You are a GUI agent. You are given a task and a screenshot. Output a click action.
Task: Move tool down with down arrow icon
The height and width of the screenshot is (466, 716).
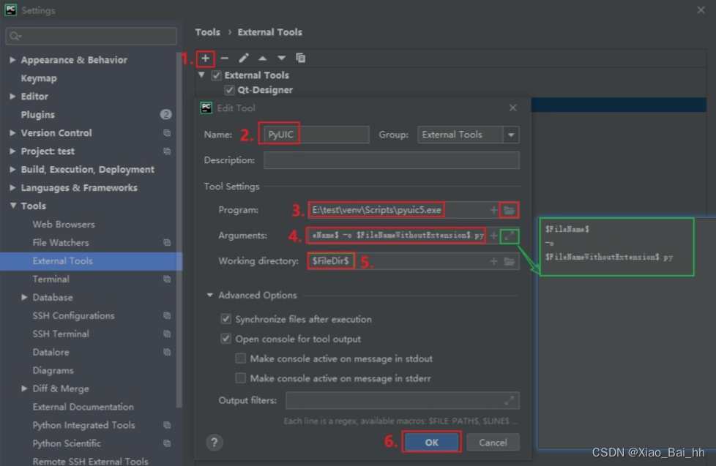[281, 58]
